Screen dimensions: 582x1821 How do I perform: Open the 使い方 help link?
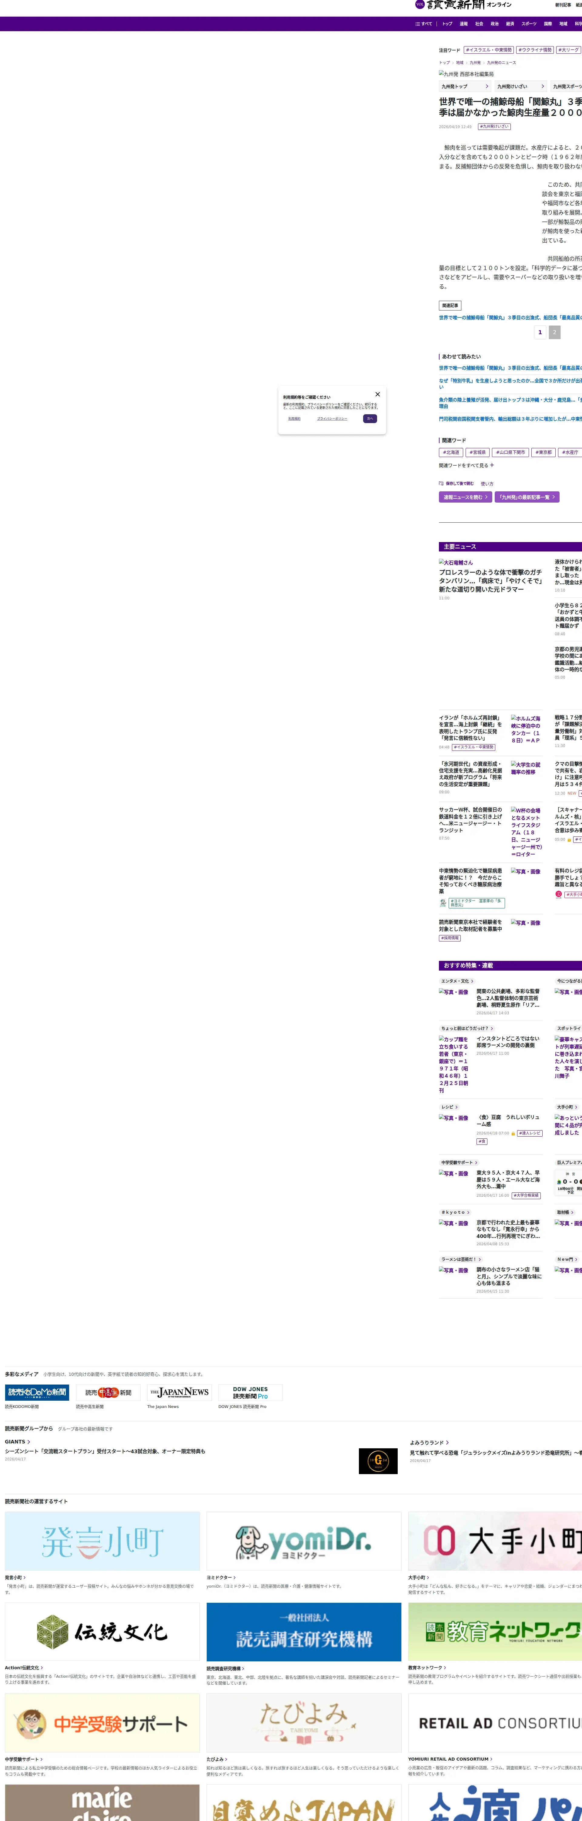487,484
